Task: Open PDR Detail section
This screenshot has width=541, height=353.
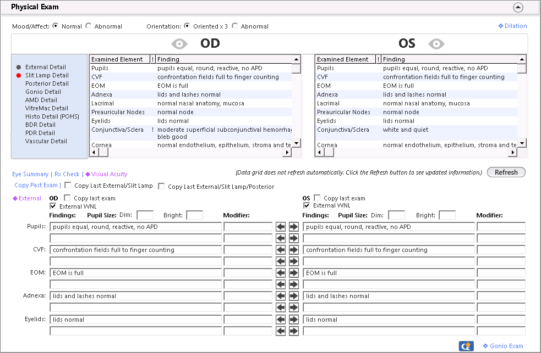Action: [40, 133]
